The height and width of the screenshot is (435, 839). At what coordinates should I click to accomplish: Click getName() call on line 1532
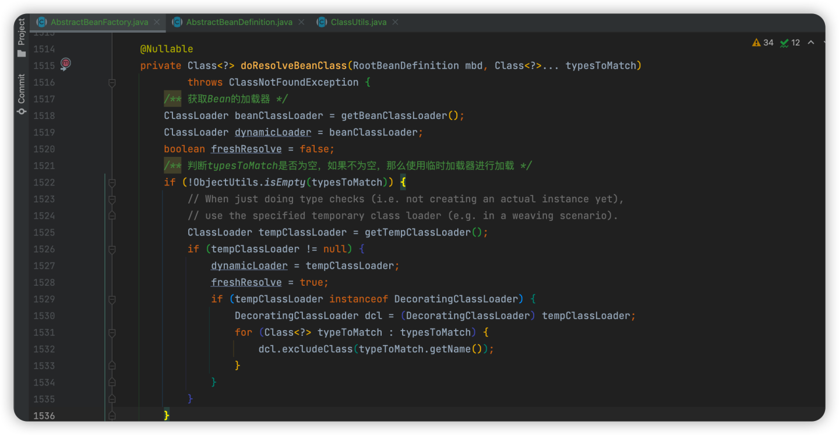tap(459, 349)
